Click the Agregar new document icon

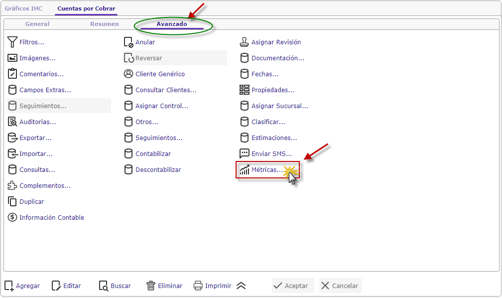point(9,286)
